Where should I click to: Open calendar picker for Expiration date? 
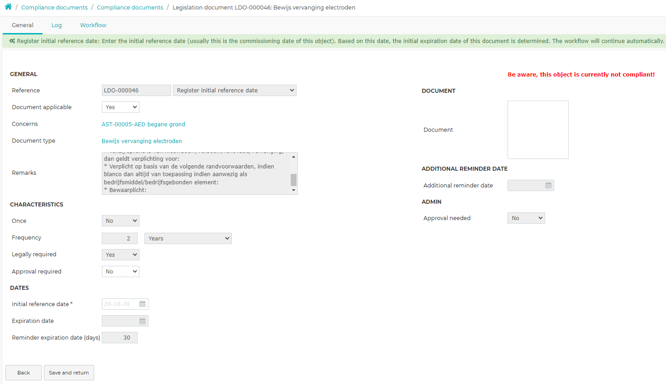click(x=142, y=321)
